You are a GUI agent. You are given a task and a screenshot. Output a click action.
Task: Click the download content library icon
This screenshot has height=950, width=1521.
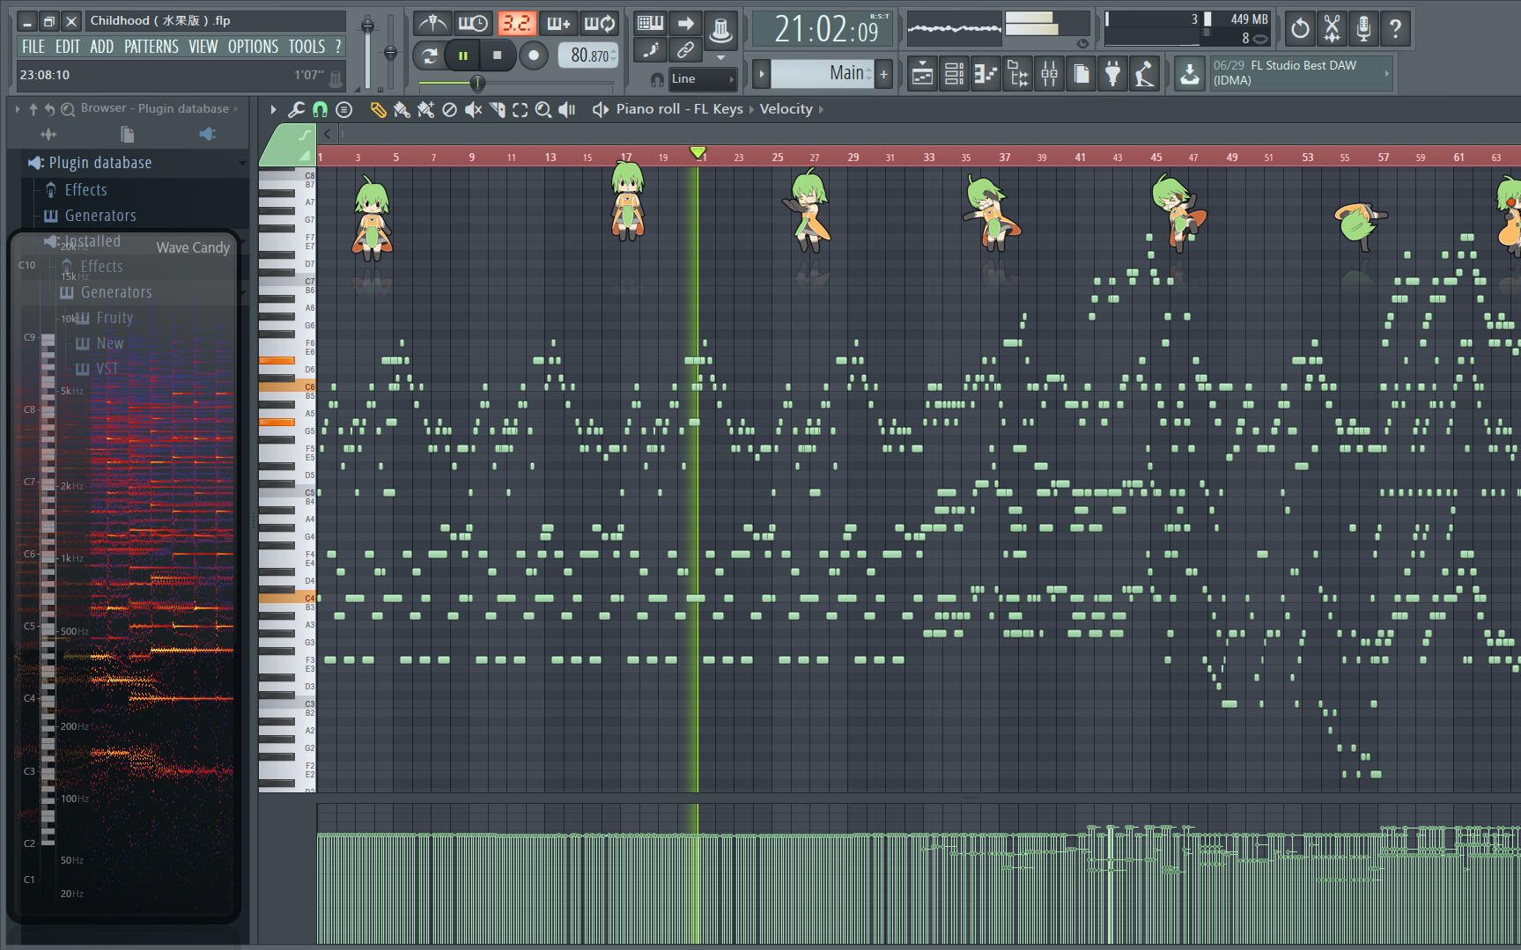[x=1190, y=74]
